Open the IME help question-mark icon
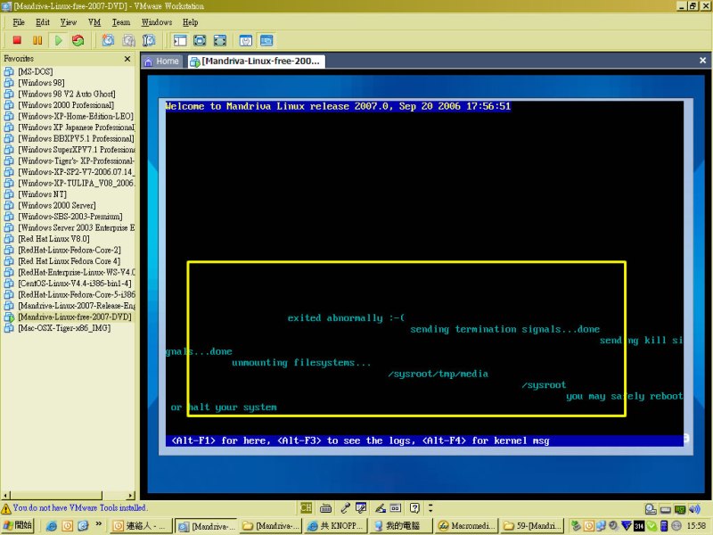This screenshot has width=713, height=535. click(x=414, y=507)
